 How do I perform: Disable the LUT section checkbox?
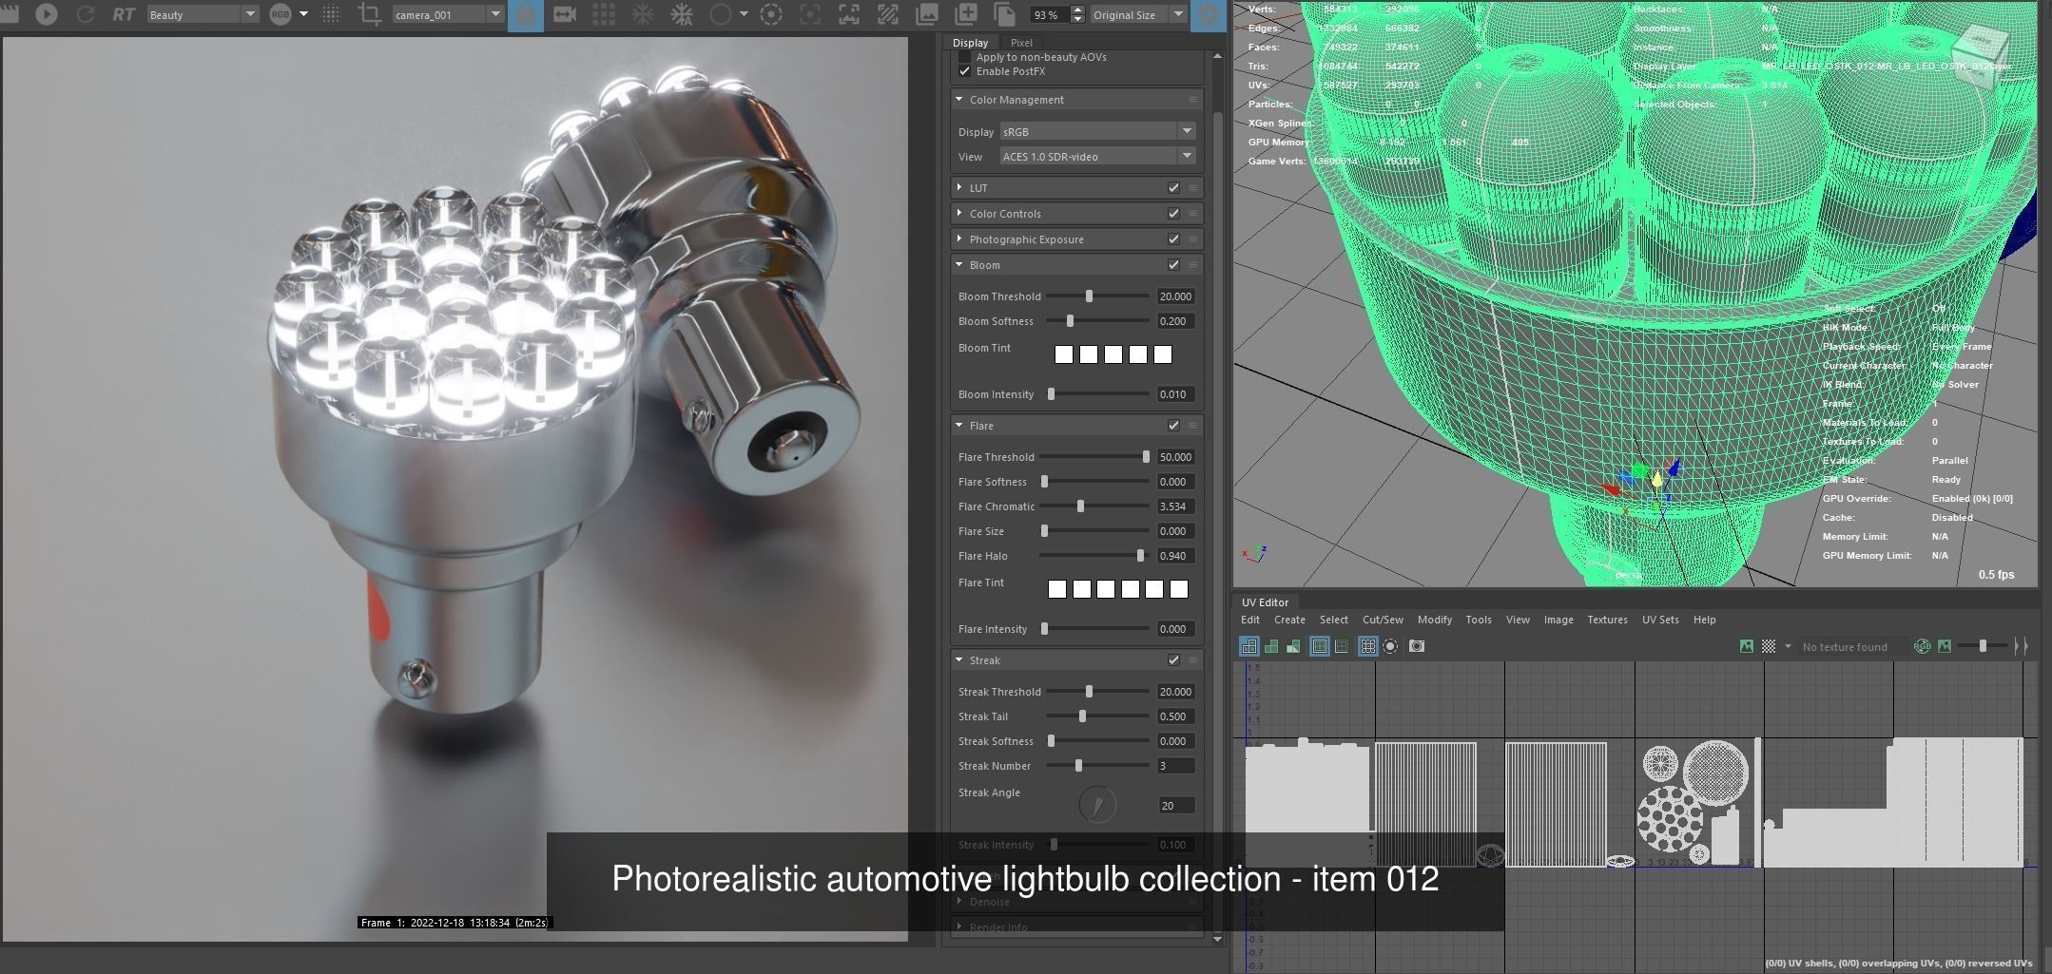[1173, 188]
